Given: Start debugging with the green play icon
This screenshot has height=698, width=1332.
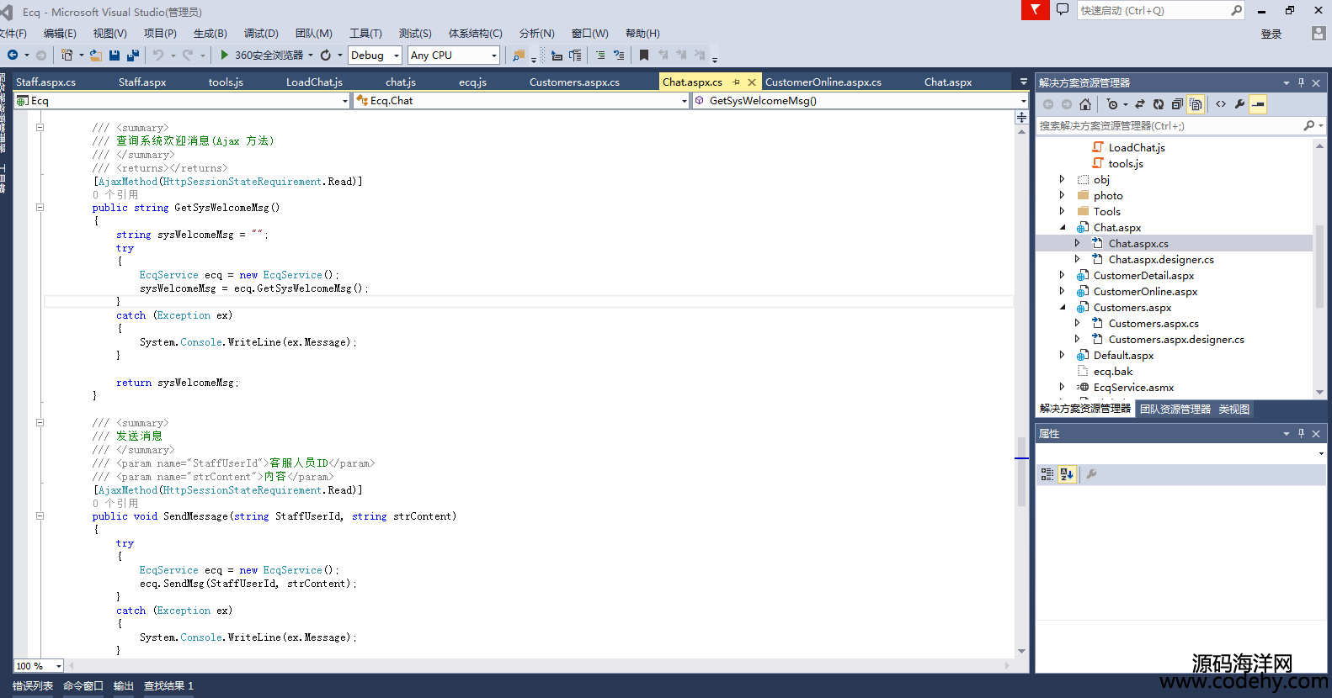Looking at the screenshot, I should (x=224, y=55).
